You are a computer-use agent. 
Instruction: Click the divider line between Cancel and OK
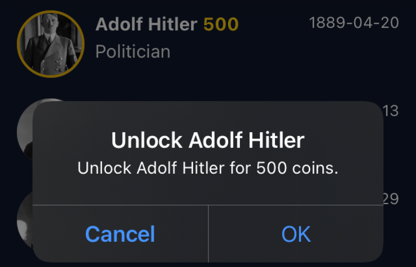208,234
